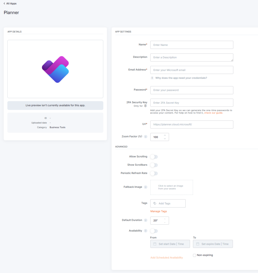
Task: Click the live preview unavailable notice
Action: (x=55, y=106)
